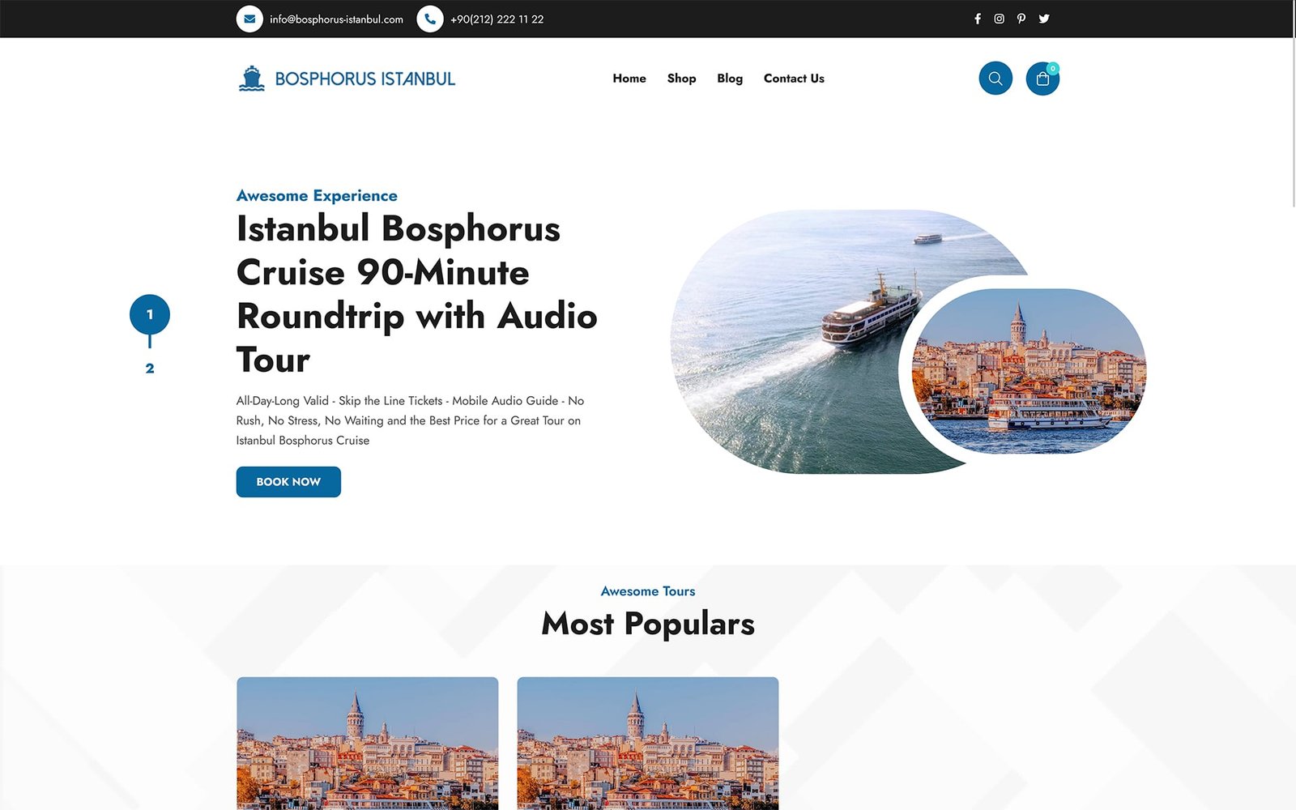Open the first Most Populars tour card
The width and height of the screenshot is (1296, 810).
pyautogui.click(x=368, y=744)
